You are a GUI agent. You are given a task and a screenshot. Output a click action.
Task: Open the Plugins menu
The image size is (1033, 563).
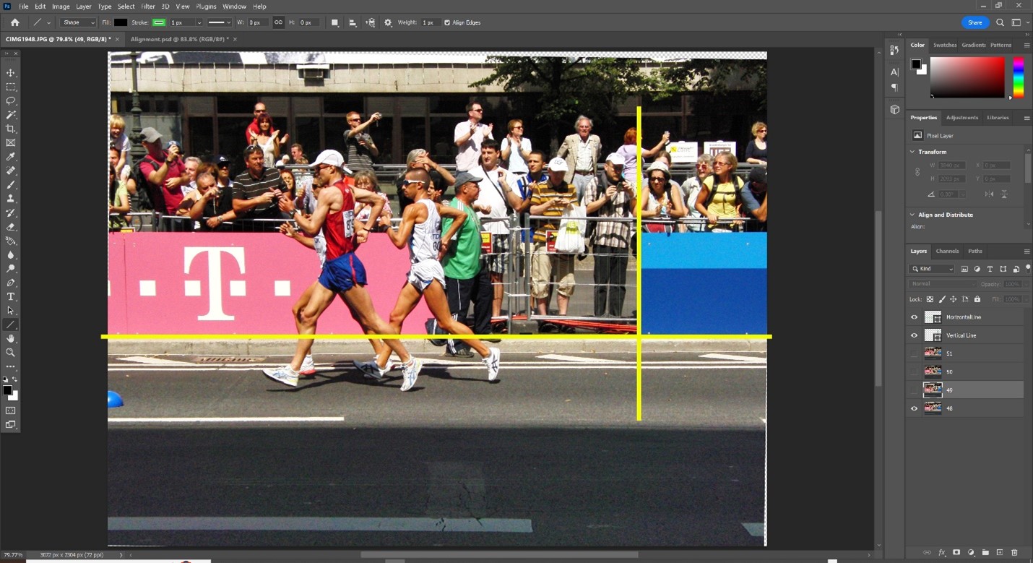click(x=206, y=7)
